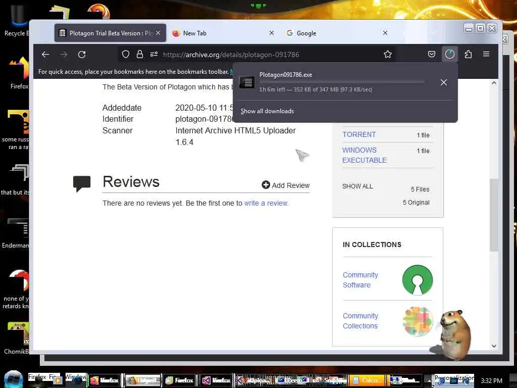
Task: Bookmark this page with the star icon
Action: [x=388, y=55]
